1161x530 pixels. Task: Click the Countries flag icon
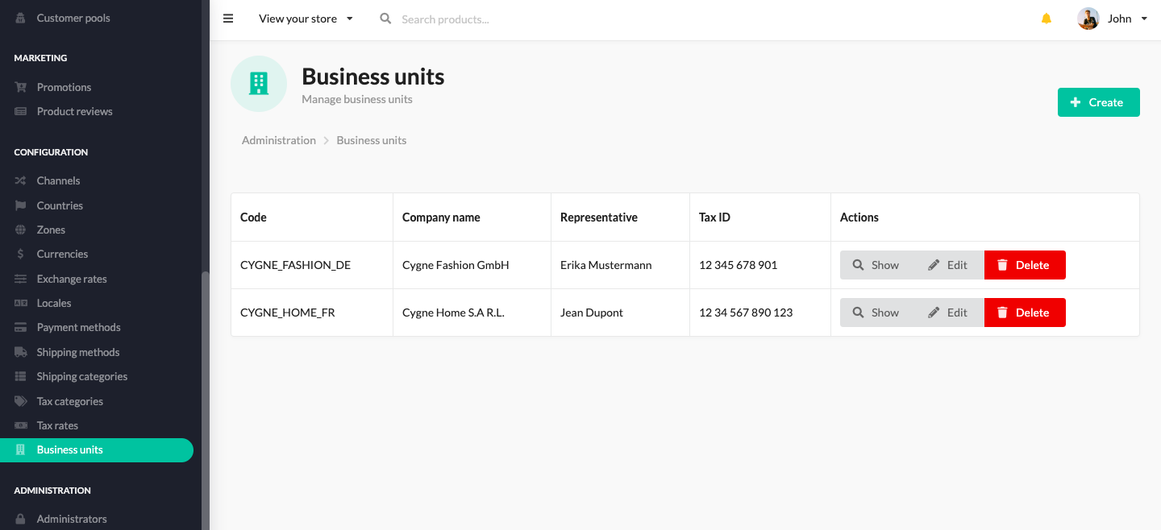pos(21,205)
